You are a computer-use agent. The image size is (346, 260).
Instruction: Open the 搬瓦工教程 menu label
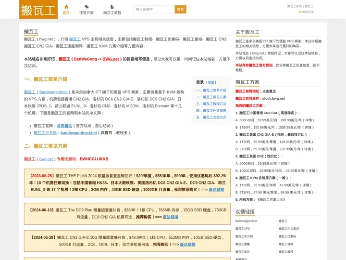[x=112, y=13]
